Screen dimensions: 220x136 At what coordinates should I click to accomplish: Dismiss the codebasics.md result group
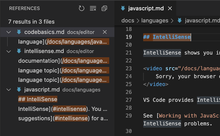[x=105, y=32]
